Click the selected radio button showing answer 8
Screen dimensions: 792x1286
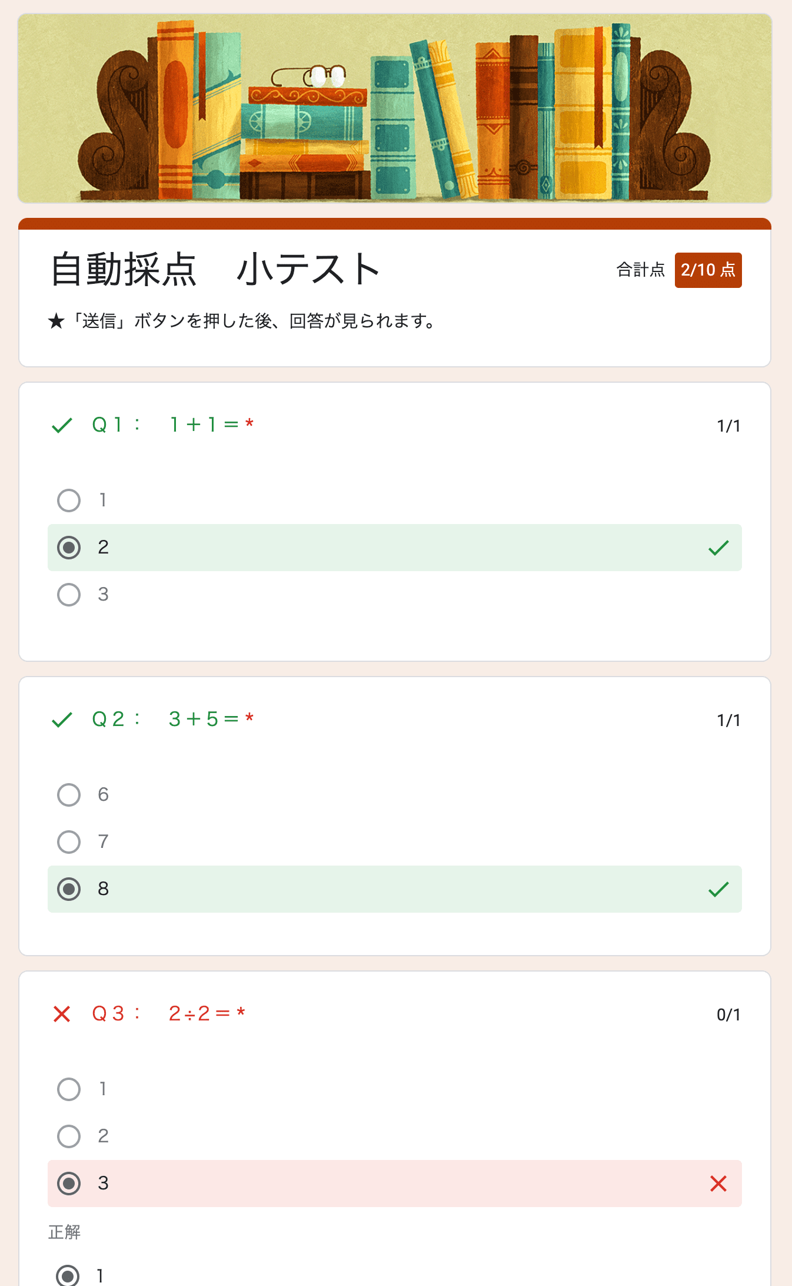69,889
